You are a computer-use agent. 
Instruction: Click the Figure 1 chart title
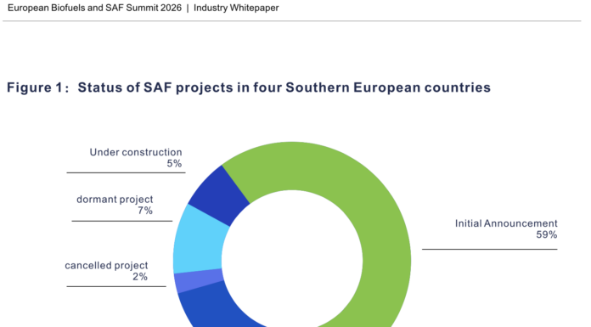[249, 87]
